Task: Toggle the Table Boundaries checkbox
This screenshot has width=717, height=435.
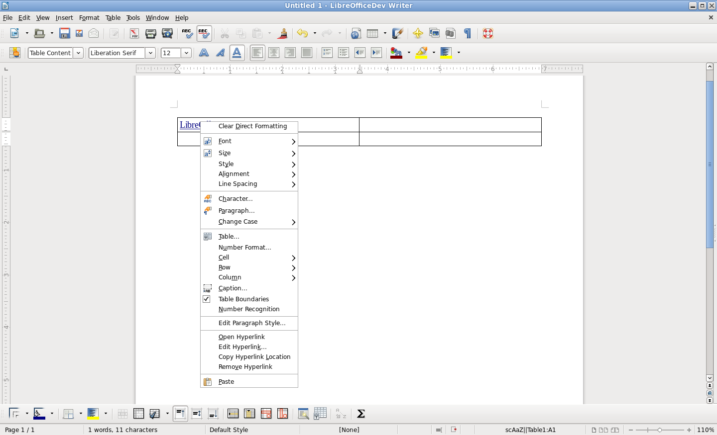Action: 207,299
